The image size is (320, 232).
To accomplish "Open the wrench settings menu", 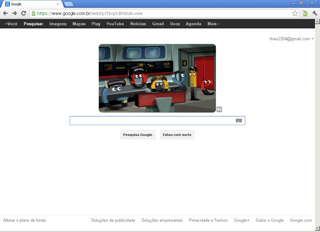I will 314,13.
